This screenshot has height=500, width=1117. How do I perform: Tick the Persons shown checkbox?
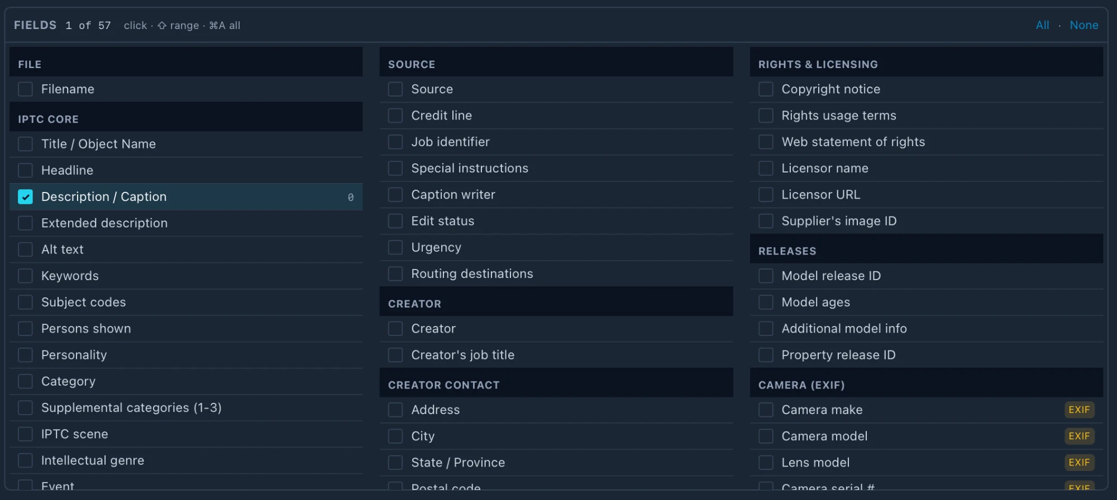coord(25,329)
